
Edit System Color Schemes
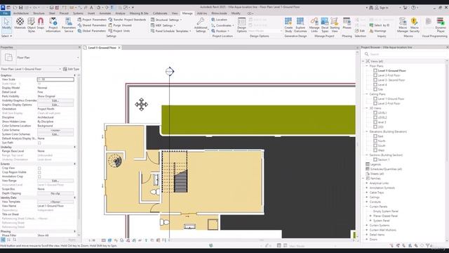55,134
